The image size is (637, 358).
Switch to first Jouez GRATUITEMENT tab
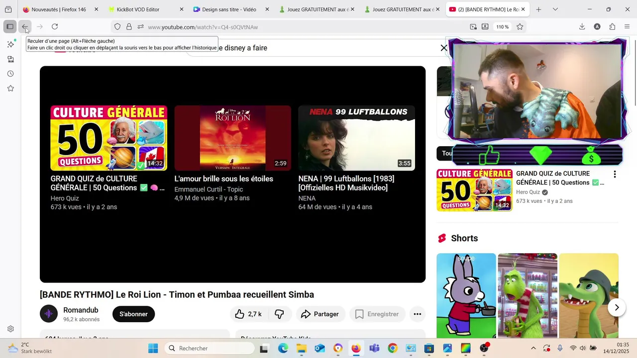pyautogui.click(x=317, y=9)
